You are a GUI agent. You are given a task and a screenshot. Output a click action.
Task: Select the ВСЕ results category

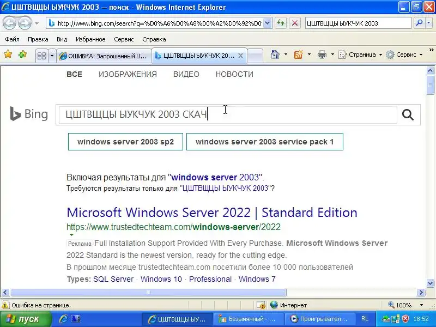tap(74, 74)
